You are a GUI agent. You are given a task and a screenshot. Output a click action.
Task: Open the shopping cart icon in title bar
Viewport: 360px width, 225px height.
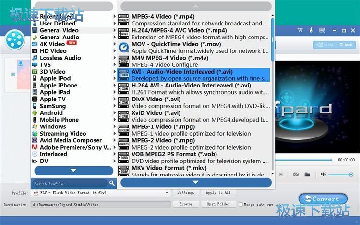coord(300,30)
